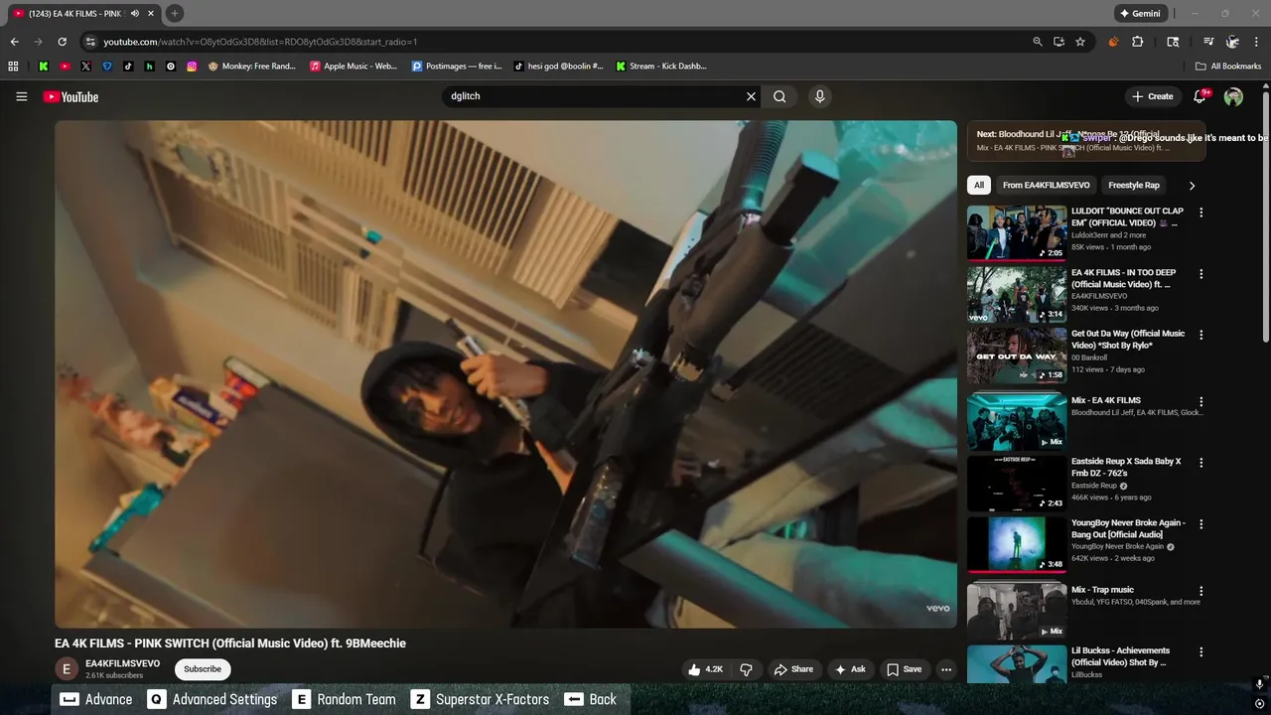The height and width of the screenshot is (715, 1271).
Task: Play the Get Out Da Way thumbnail
Action: (x=1017, y=355)
